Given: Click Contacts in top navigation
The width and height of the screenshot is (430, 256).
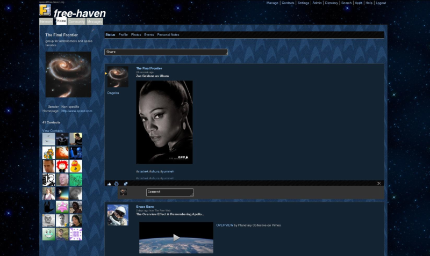Looking at the screenshot, I should coord(288,3).
